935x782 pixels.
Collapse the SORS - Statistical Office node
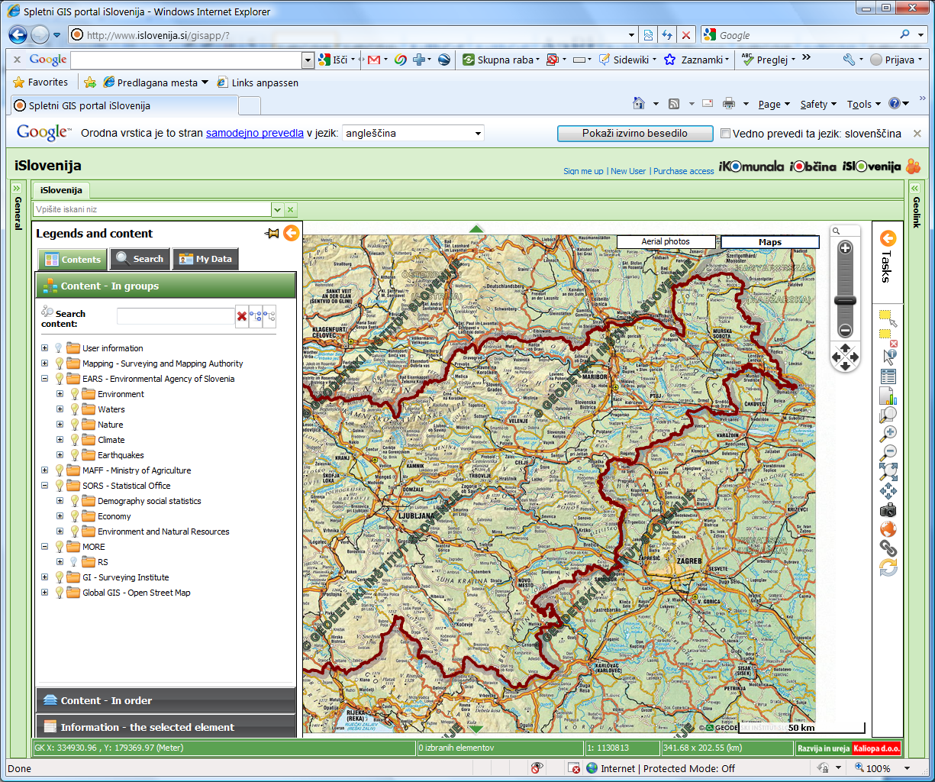coord(44,486)
